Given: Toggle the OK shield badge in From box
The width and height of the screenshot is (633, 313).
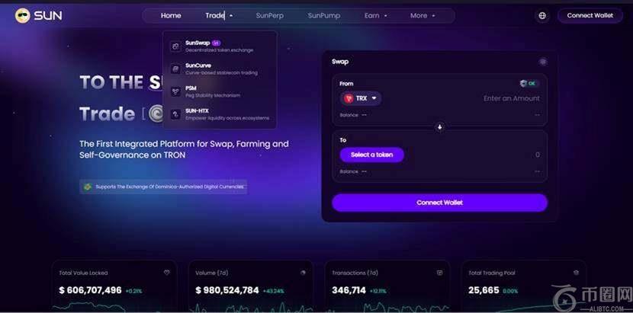Looking at the screenshot, I should 529,84.
